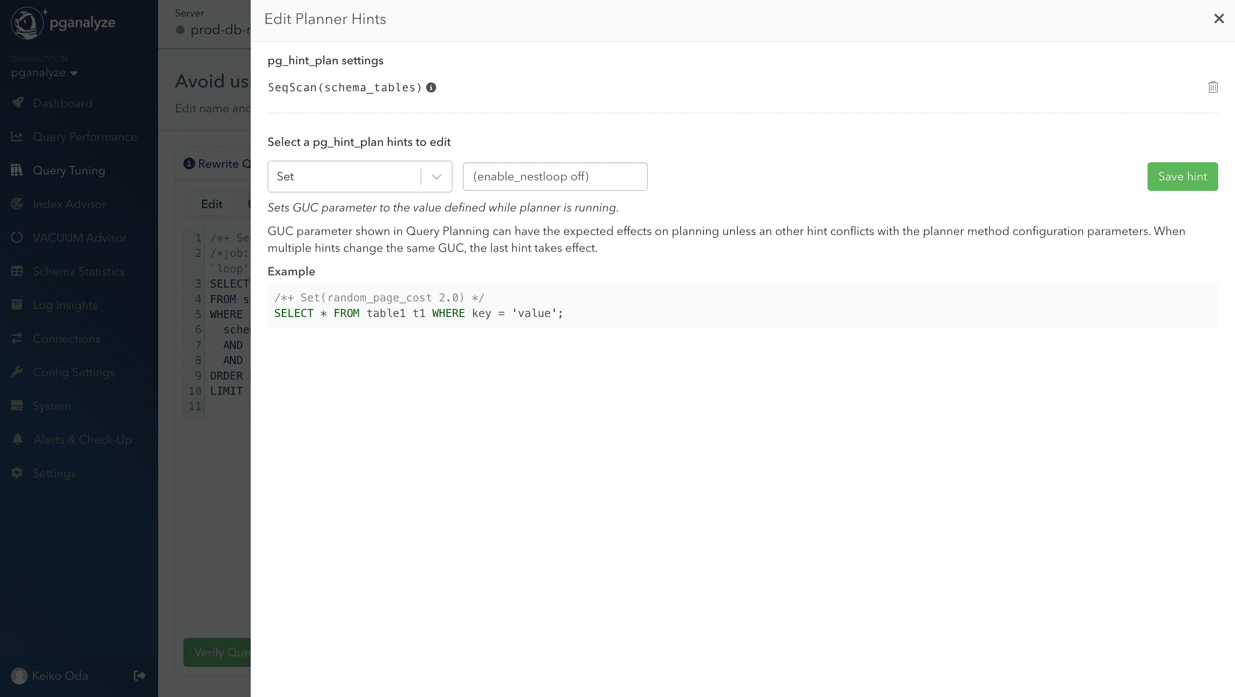
Task: Expand the pganalyze organization switcher
Action: click(44, 72)
